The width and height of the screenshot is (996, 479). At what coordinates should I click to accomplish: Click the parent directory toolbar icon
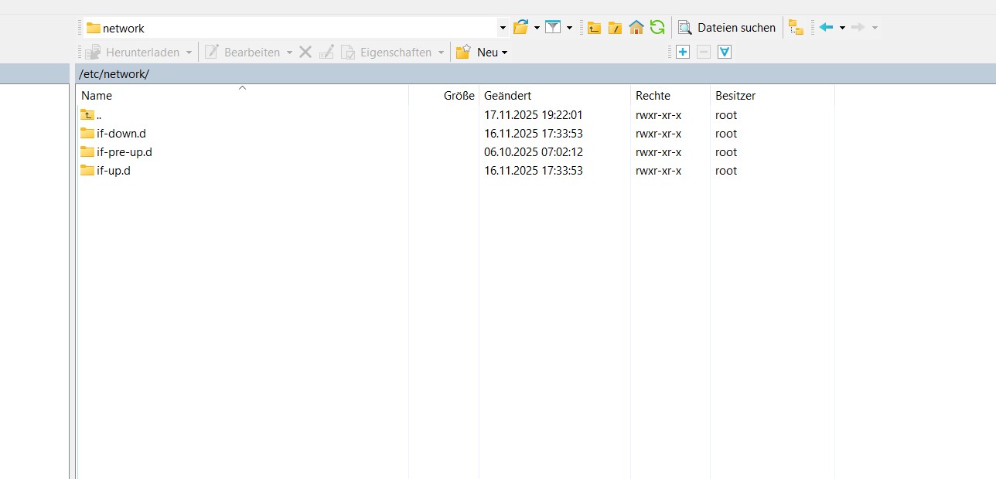tap(594, 28)
